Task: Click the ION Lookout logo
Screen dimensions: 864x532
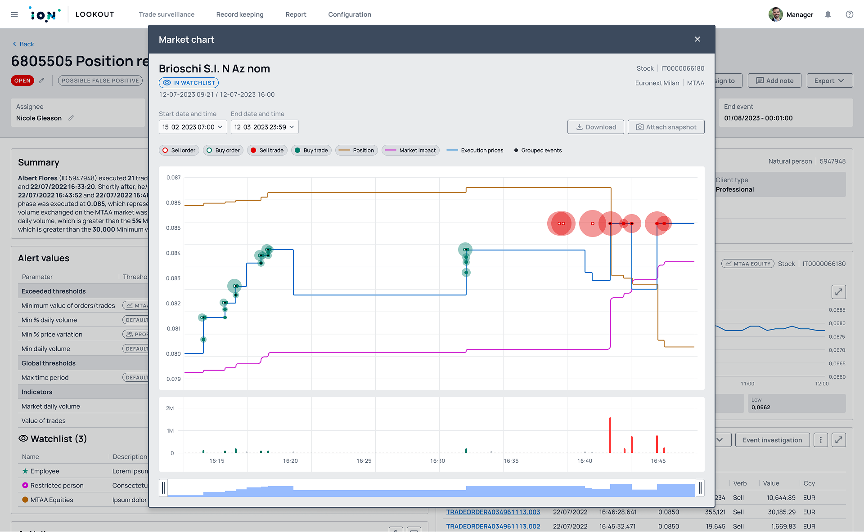Action: click(x=71, y=14)
